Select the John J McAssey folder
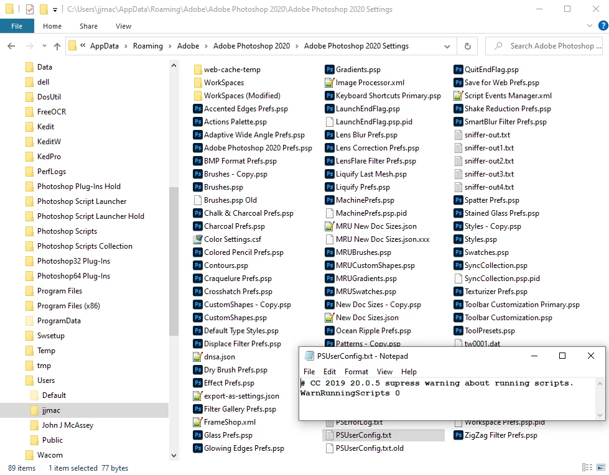 (x=68, y=425)
